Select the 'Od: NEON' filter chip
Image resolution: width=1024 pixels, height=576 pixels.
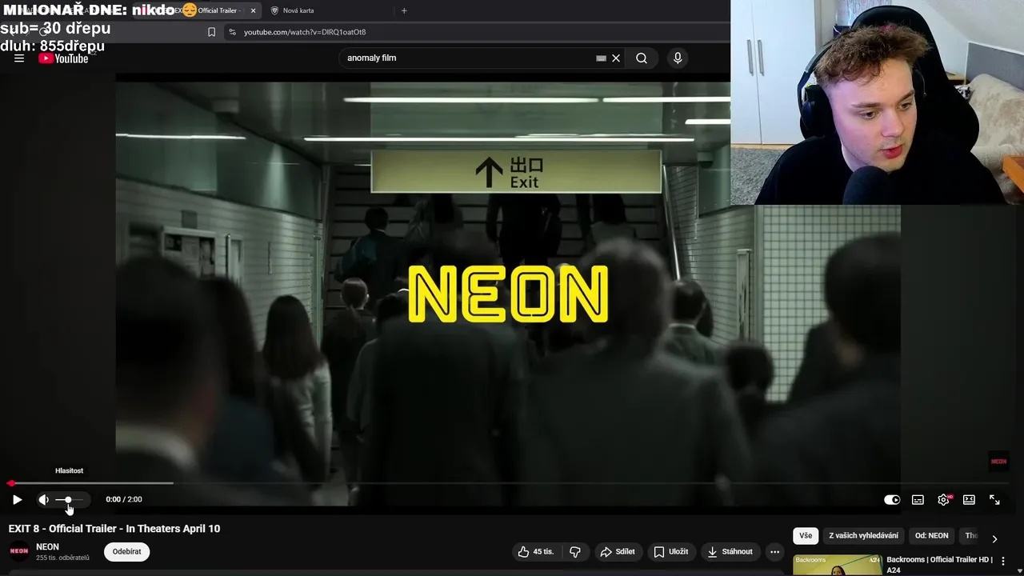click(931, 535)
